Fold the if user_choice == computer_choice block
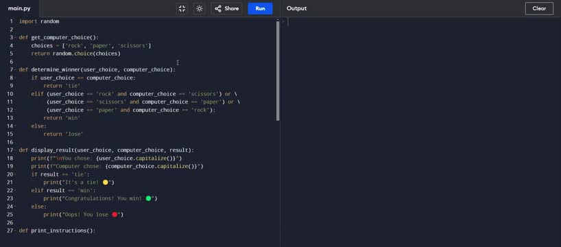The height and width of the screenshot is (247, 561). click(x=15, y=78)
